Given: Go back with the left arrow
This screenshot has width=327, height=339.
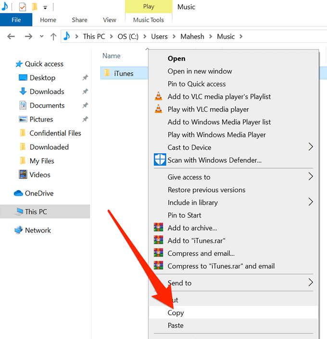Looking at the screenshot, I should pyautogui.click(x=11, y=36).
